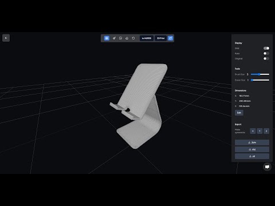Download the .3dm export file

[x=252, y=142]
